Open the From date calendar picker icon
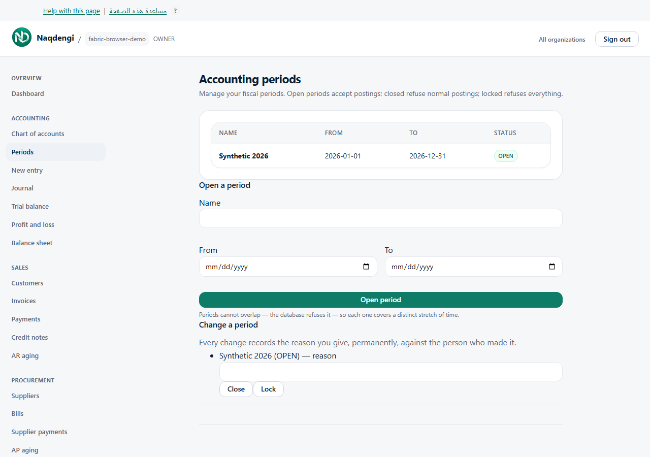This screenshot has height=457, width=650. coord(366,267)
